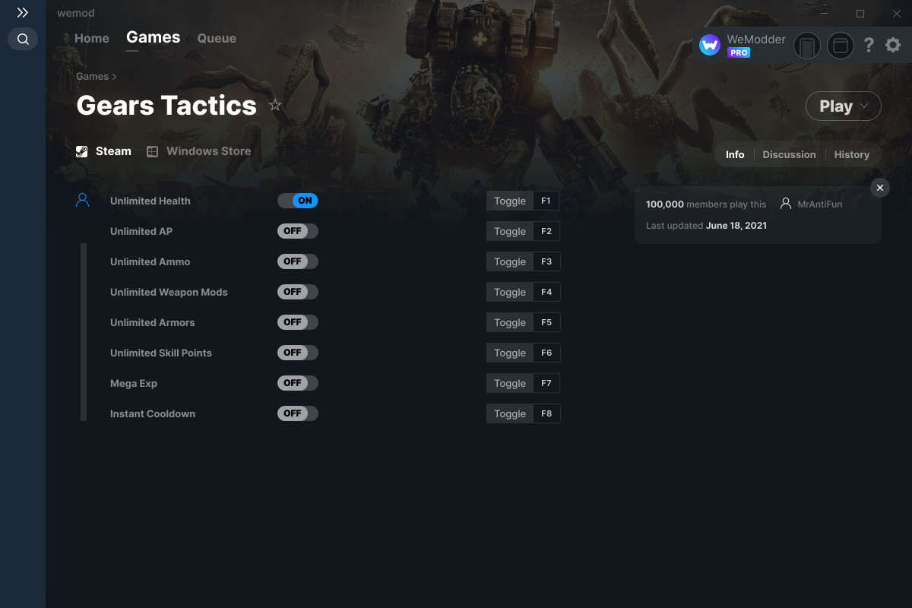Enable the Instant Cooldown switch
Screen dimensions: 912x608
(x=298, y=413)
